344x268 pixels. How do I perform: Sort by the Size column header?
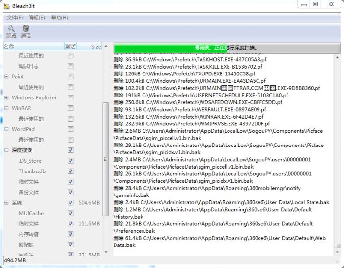[x=95, y=47]
